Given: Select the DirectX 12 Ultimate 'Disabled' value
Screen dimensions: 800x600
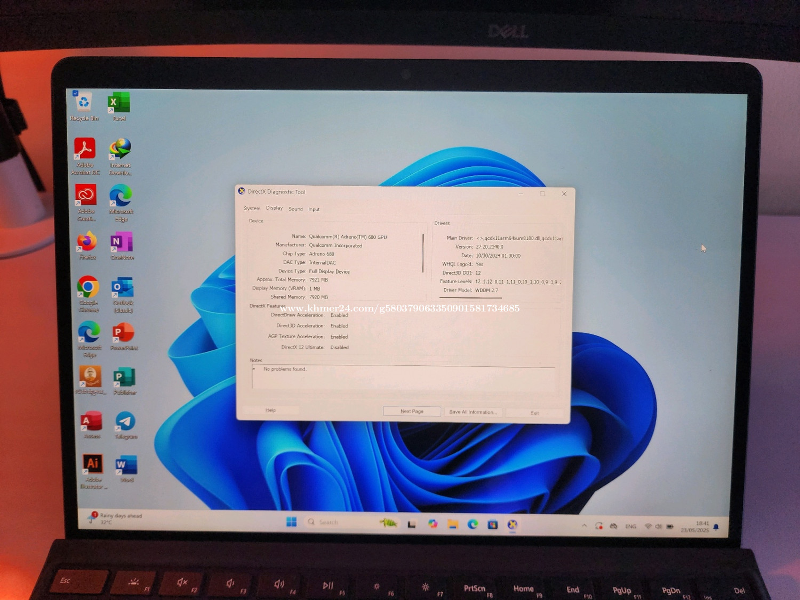Looking at the screenshot, I should coord(339,347).
